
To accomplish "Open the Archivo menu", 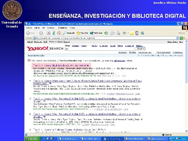I will [x=29, y=28].
